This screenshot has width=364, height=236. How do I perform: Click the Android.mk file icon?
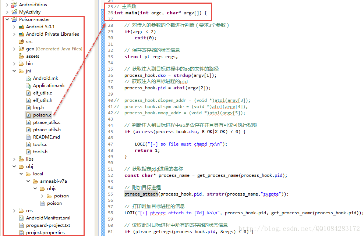click(x=28, y=78)
